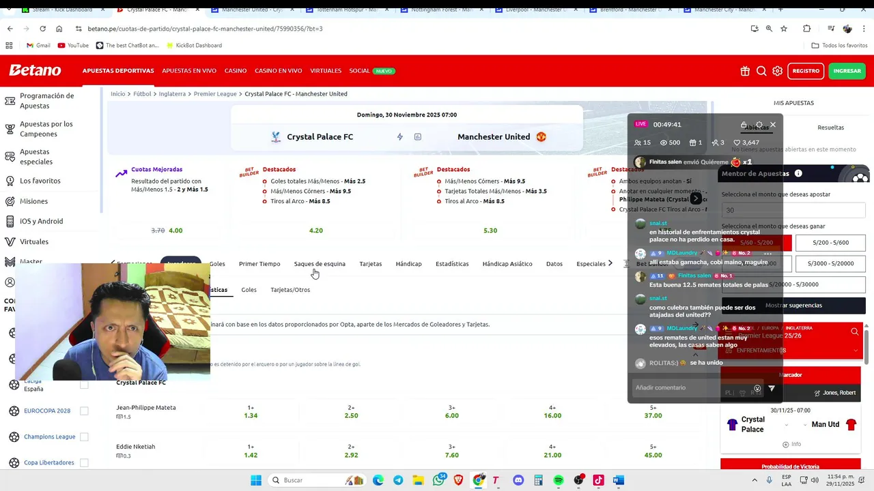874x491 pixels.
Task: Select the S/3000 - S/20000 win range
Action: [831, 264]
